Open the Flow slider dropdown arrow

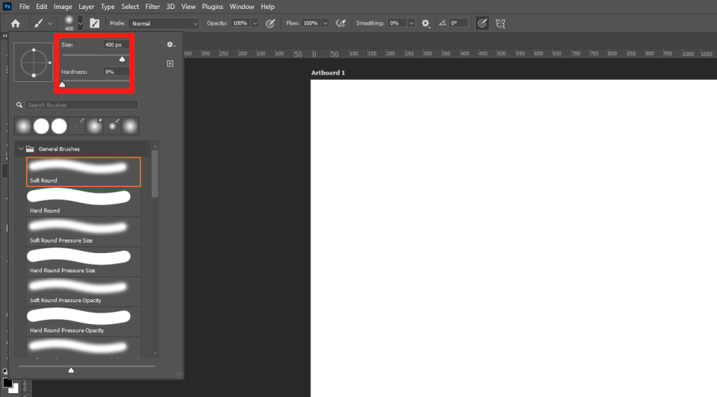pos(325,23)
